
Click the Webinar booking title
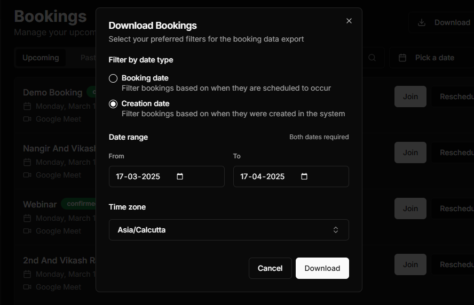click(40, 204)
